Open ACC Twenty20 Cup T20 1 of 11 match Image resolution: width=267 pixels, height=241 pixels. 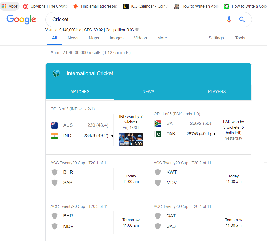click(x=97, y=176)
